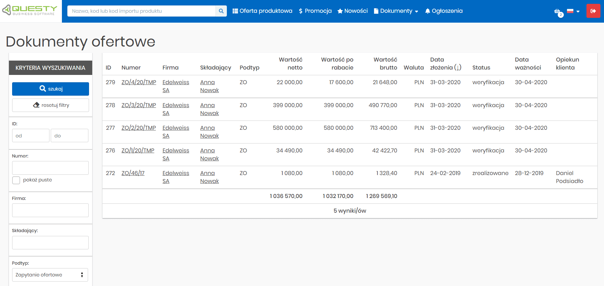This screenshot has width=604, height=286.
Task: Open Nowości menu item
Action: [x=353, y=11]
